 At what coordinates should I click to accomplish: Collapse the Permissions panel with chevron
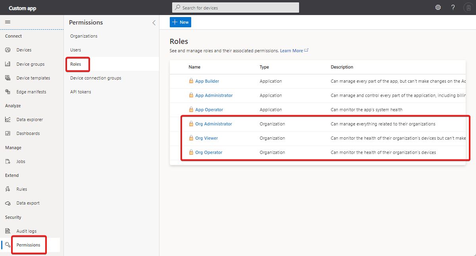(x=154, y=23)
